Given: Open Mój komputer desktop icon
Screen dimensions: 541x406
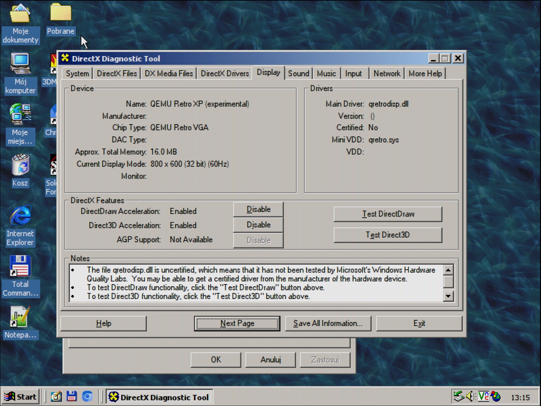Looking at the screenshot, I should (20, 74).
